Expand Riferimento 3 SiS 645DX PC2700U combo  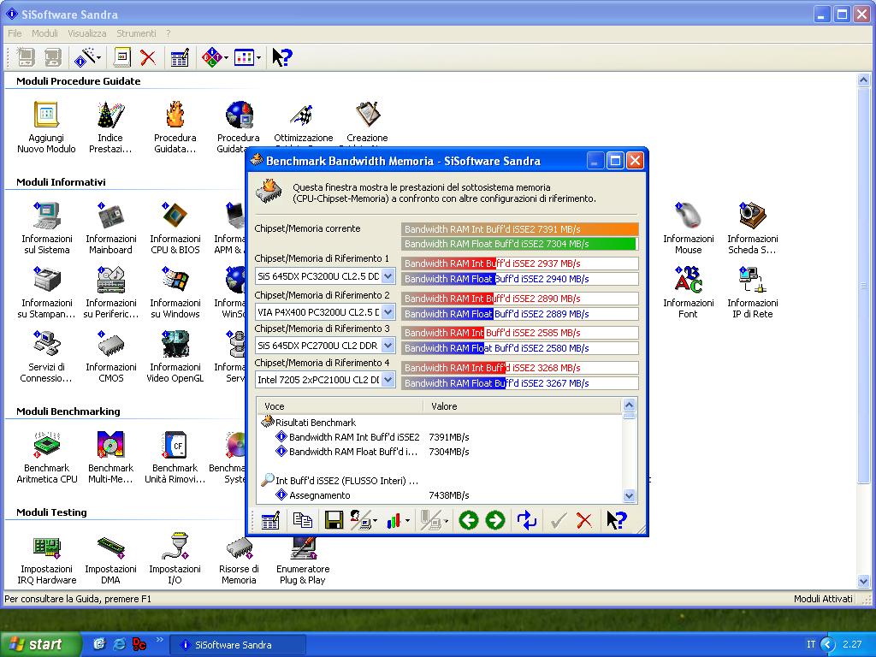tap(388, 346)
